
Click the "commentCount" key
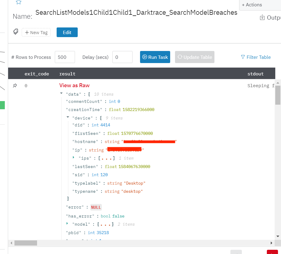pos(84,102)
